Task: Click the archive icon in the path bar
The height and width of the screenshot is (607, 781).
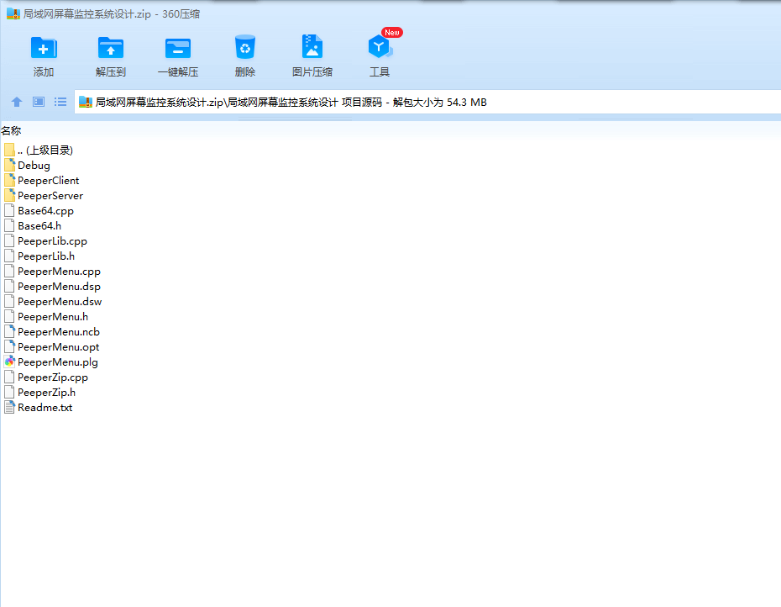Action: (86, 103)
